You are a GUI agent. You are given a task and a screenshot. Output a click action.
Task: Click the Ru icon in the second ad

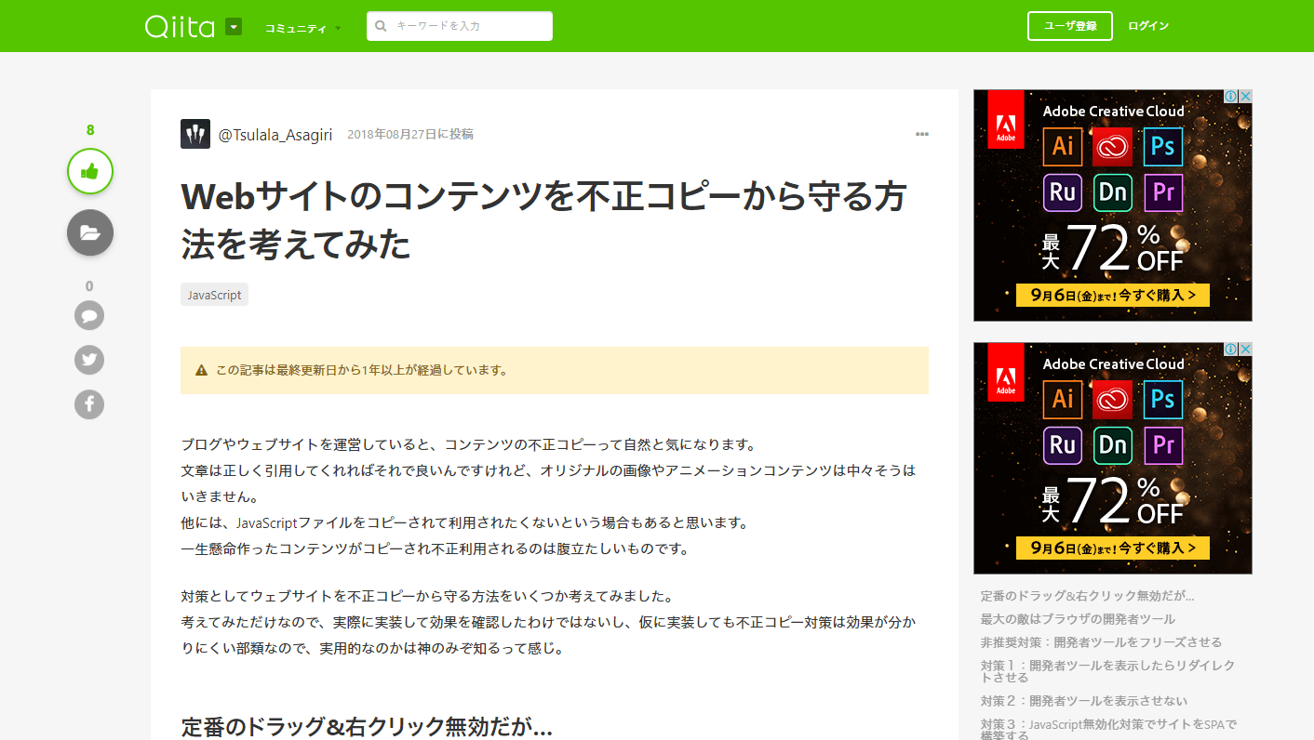[1063, 445]
